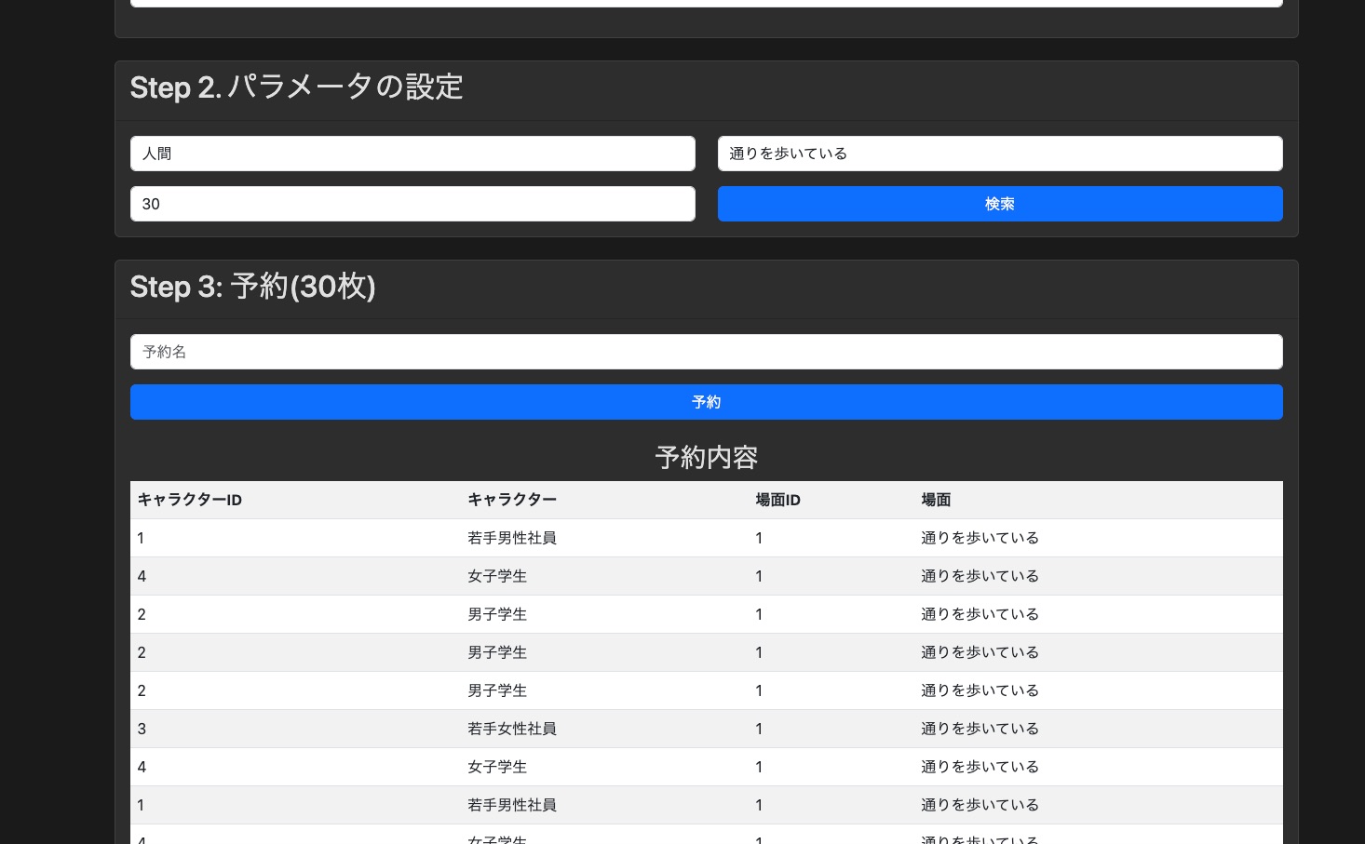1365x844 pixels.
Task: Click the キャラクター column header
Action: pyautogui.click(x=512, y=500)
